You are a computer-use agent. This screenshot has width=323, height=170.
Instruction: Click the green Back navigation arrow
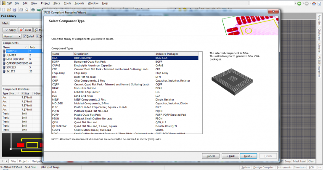[x=299, y=3]
